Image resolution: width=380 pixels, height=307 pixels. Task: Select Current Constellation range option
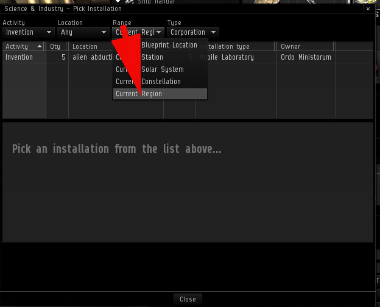(x=160, y=82)
